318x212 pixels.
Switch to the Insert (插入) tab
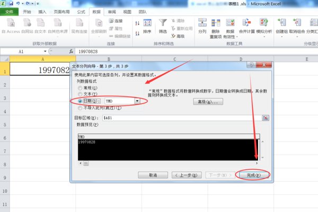point(42,12)
